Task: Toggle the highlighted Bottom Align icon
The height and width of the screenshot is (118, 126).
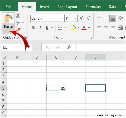Action: 113,18
